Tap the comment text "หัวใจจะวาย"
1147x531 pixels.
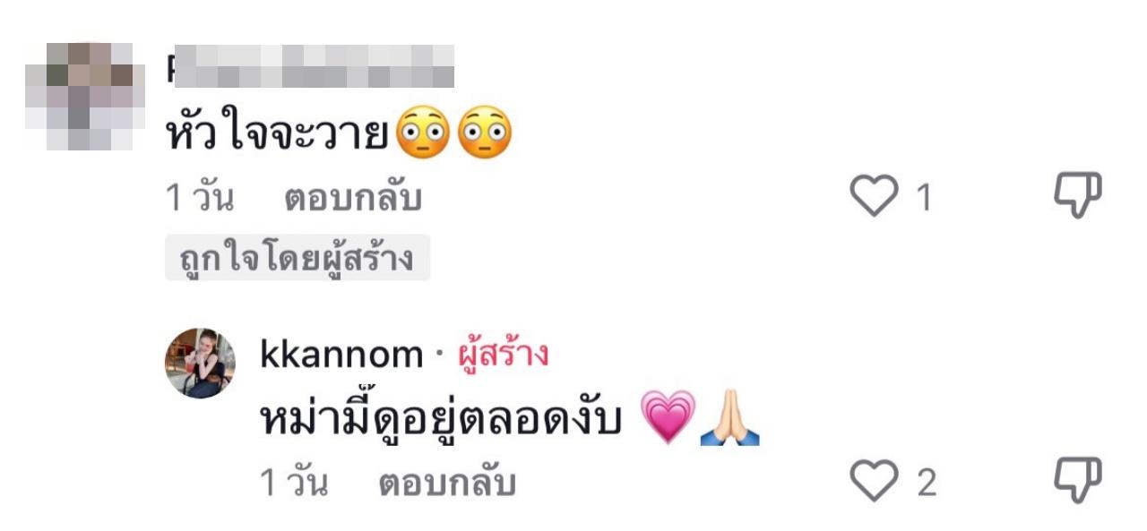pyautogui.click(x=278, y=134)
